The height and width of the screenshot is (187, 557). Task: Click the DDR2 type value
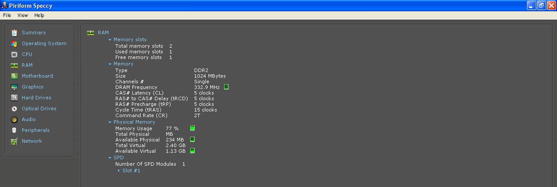(201, 70)
